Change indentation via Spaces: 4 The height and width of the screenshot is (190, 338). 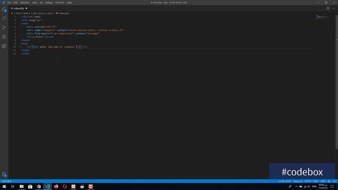[298, 181]
